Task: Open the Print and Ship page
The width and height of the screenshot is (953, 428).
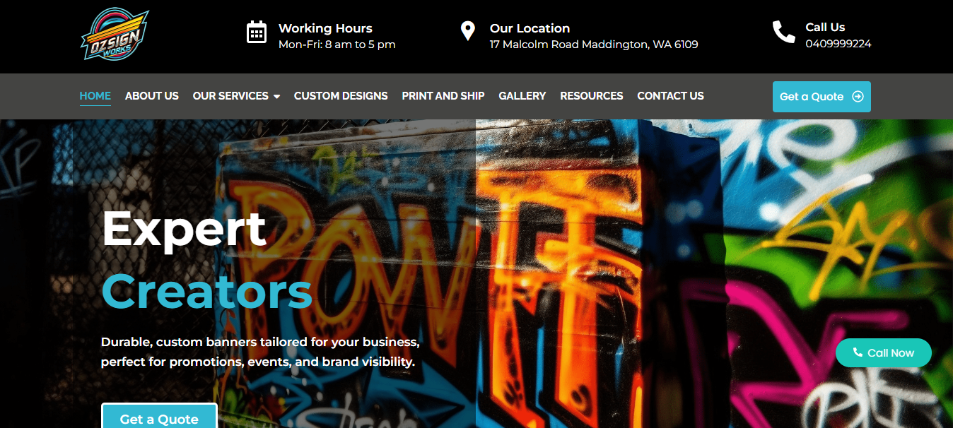Action: pos(443,96)
